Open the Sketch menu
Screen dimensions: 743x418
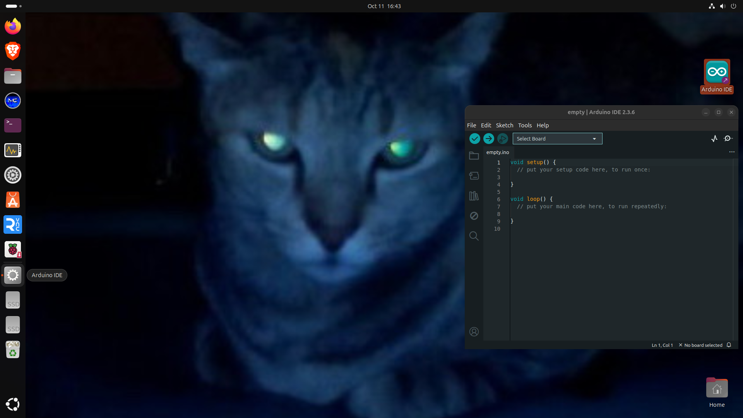point(504,125)
